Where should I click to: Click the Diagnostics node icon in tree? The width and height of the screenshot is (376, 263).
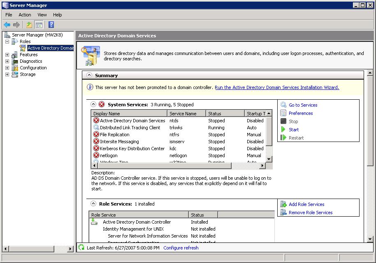click(x=15, y=62)
